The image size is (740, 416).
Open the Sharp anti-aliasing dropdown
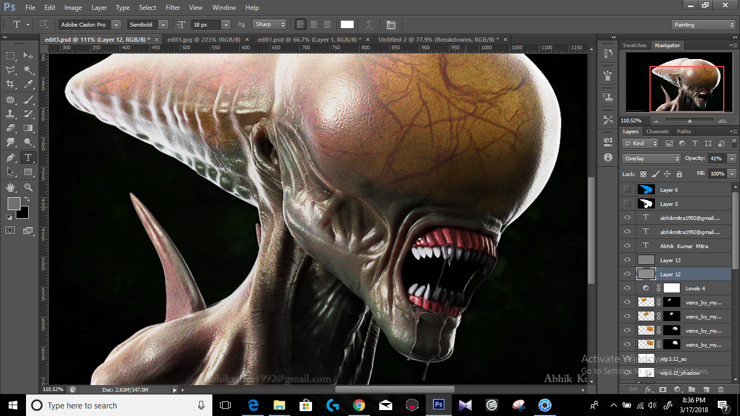[269, 24]
